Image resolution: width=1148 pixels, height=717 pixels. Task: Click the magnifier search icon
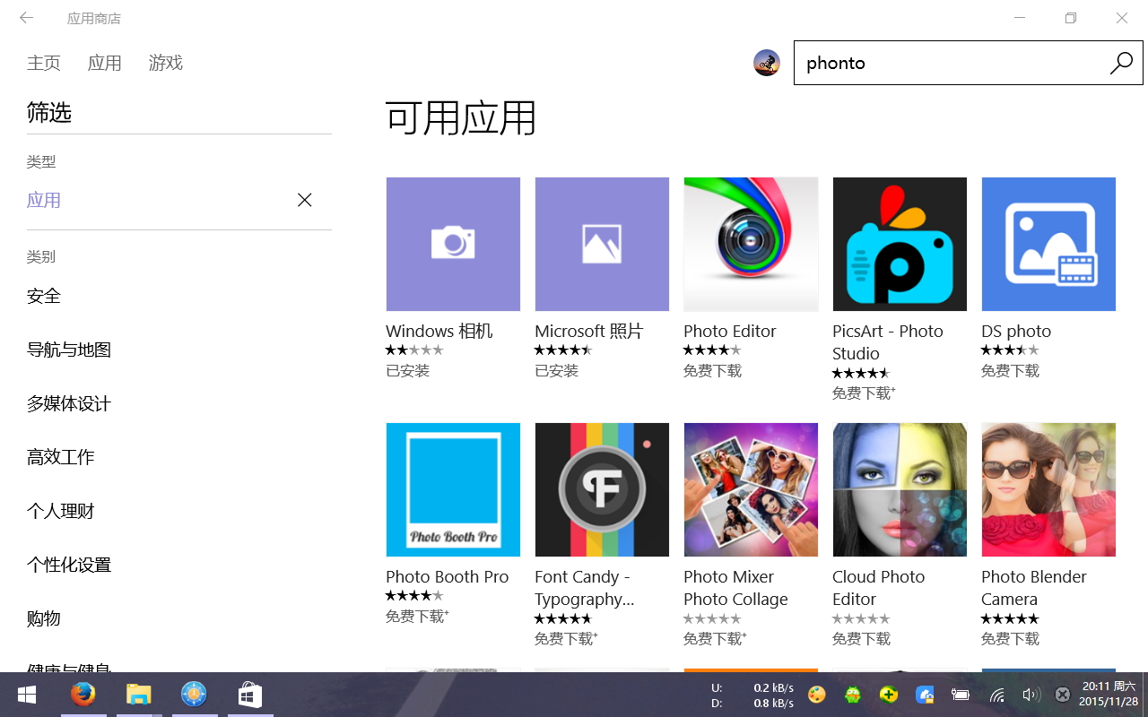[1121, 63]
